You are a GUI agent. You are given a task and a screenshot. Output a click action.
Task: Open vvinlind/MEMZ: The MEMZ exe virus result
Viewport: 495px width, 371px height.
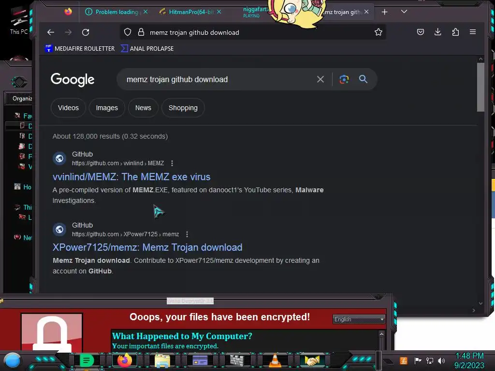131,177
